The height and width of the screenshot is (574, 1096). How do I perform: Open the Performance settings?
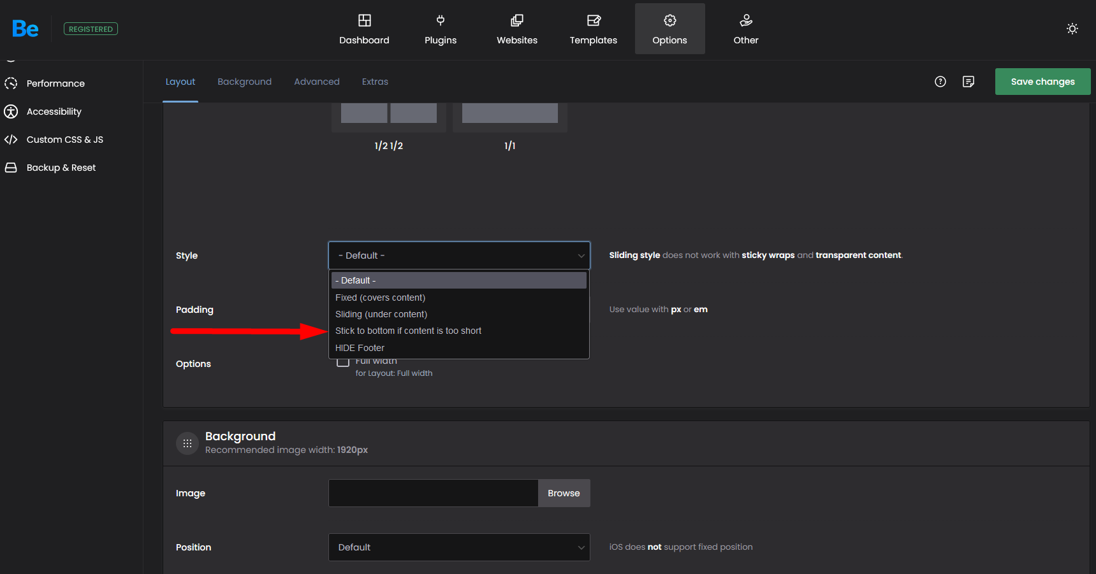(55, 83)
